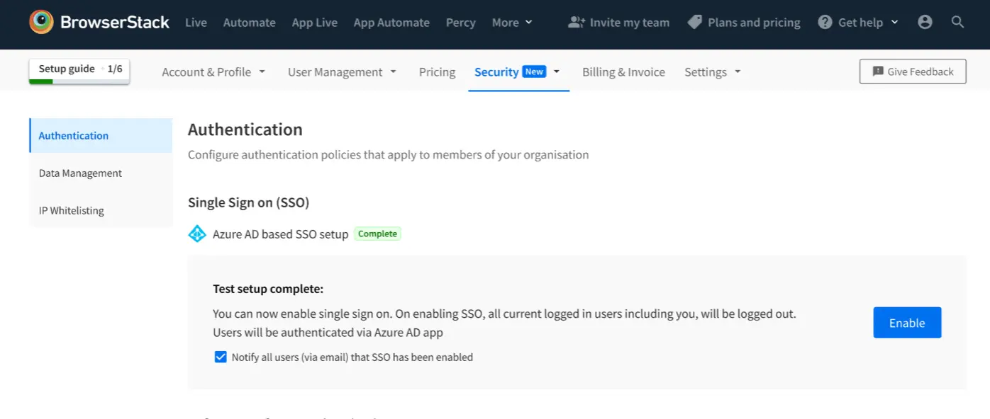Image resolution: width=990 pixels, height=419 pixels.
Task: Open the User Management dropdown
Action: [x=342, y=72]
